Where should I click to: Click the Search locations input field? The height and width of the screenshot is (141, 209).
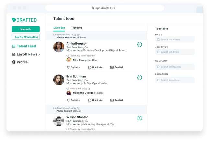175,80
